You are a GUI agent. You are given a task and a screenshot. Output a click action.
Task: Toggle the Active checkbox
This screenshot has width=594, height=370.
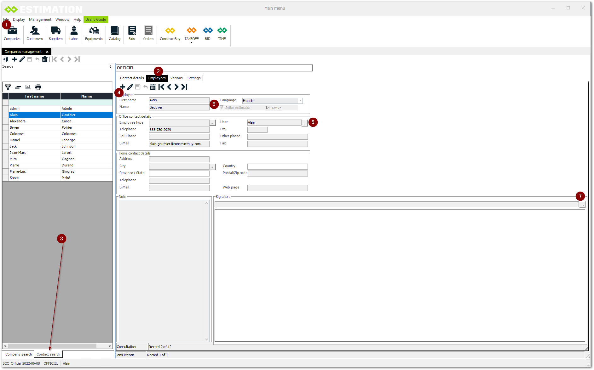(x=268, y=108)
